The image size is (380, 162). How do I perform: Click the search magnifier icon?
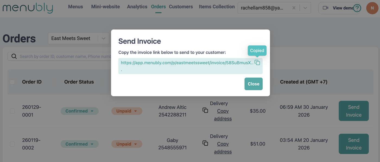(14, 56)
